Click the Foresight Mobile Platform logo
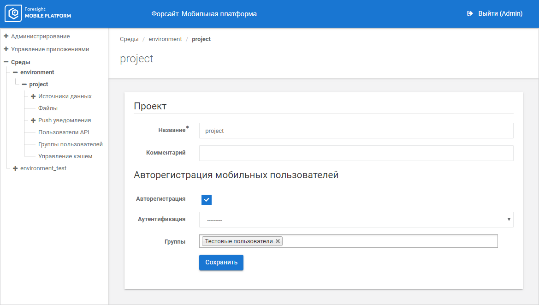 38,13
